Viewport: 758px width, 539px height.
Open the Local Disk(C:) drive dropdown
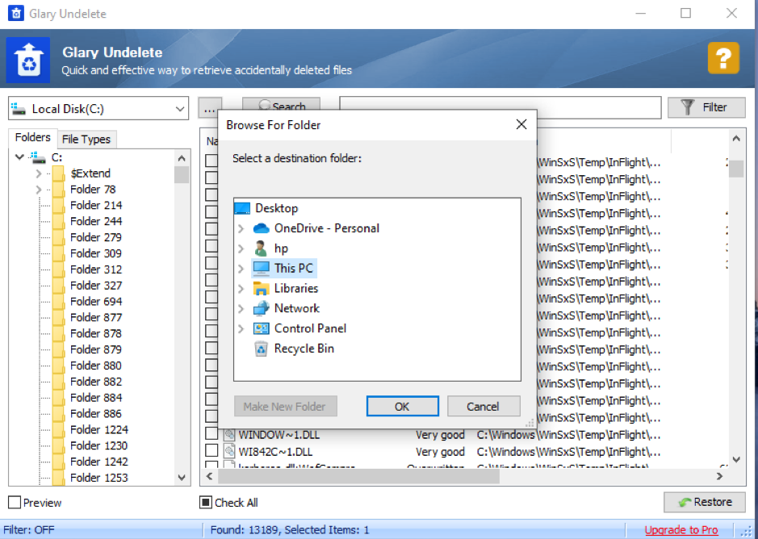(x=180, y=109)
